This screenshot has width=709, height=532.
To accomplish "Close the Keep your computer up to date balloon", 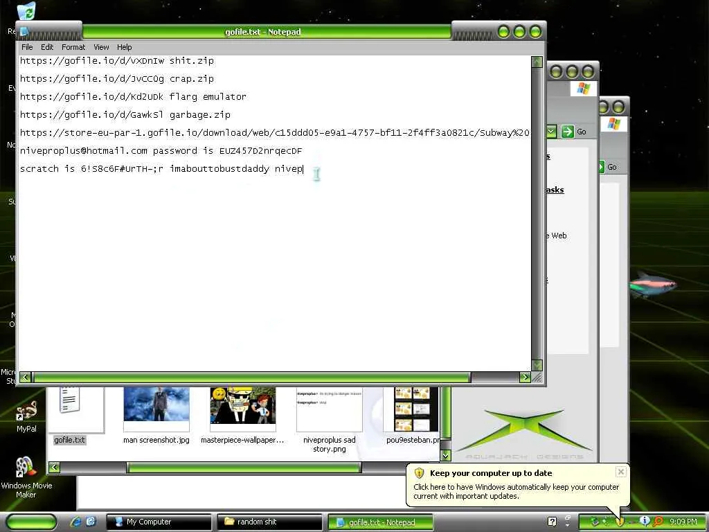I will (x=621, y=472).
